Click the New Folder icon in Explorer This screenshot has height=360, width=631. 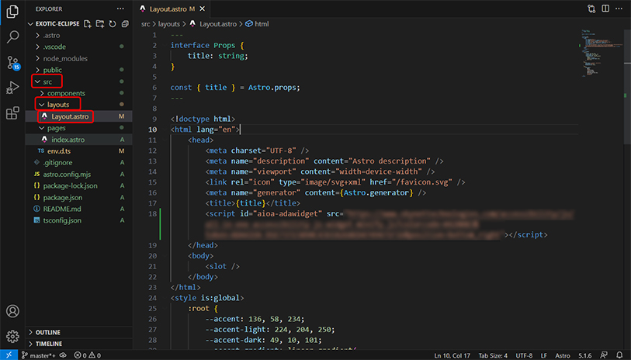100,24
